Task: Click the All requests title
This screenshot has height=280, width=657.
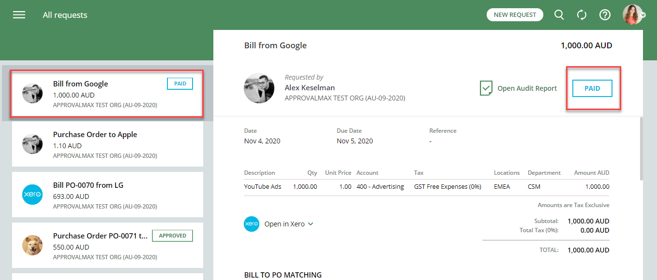Action: (x=65, y=15)
